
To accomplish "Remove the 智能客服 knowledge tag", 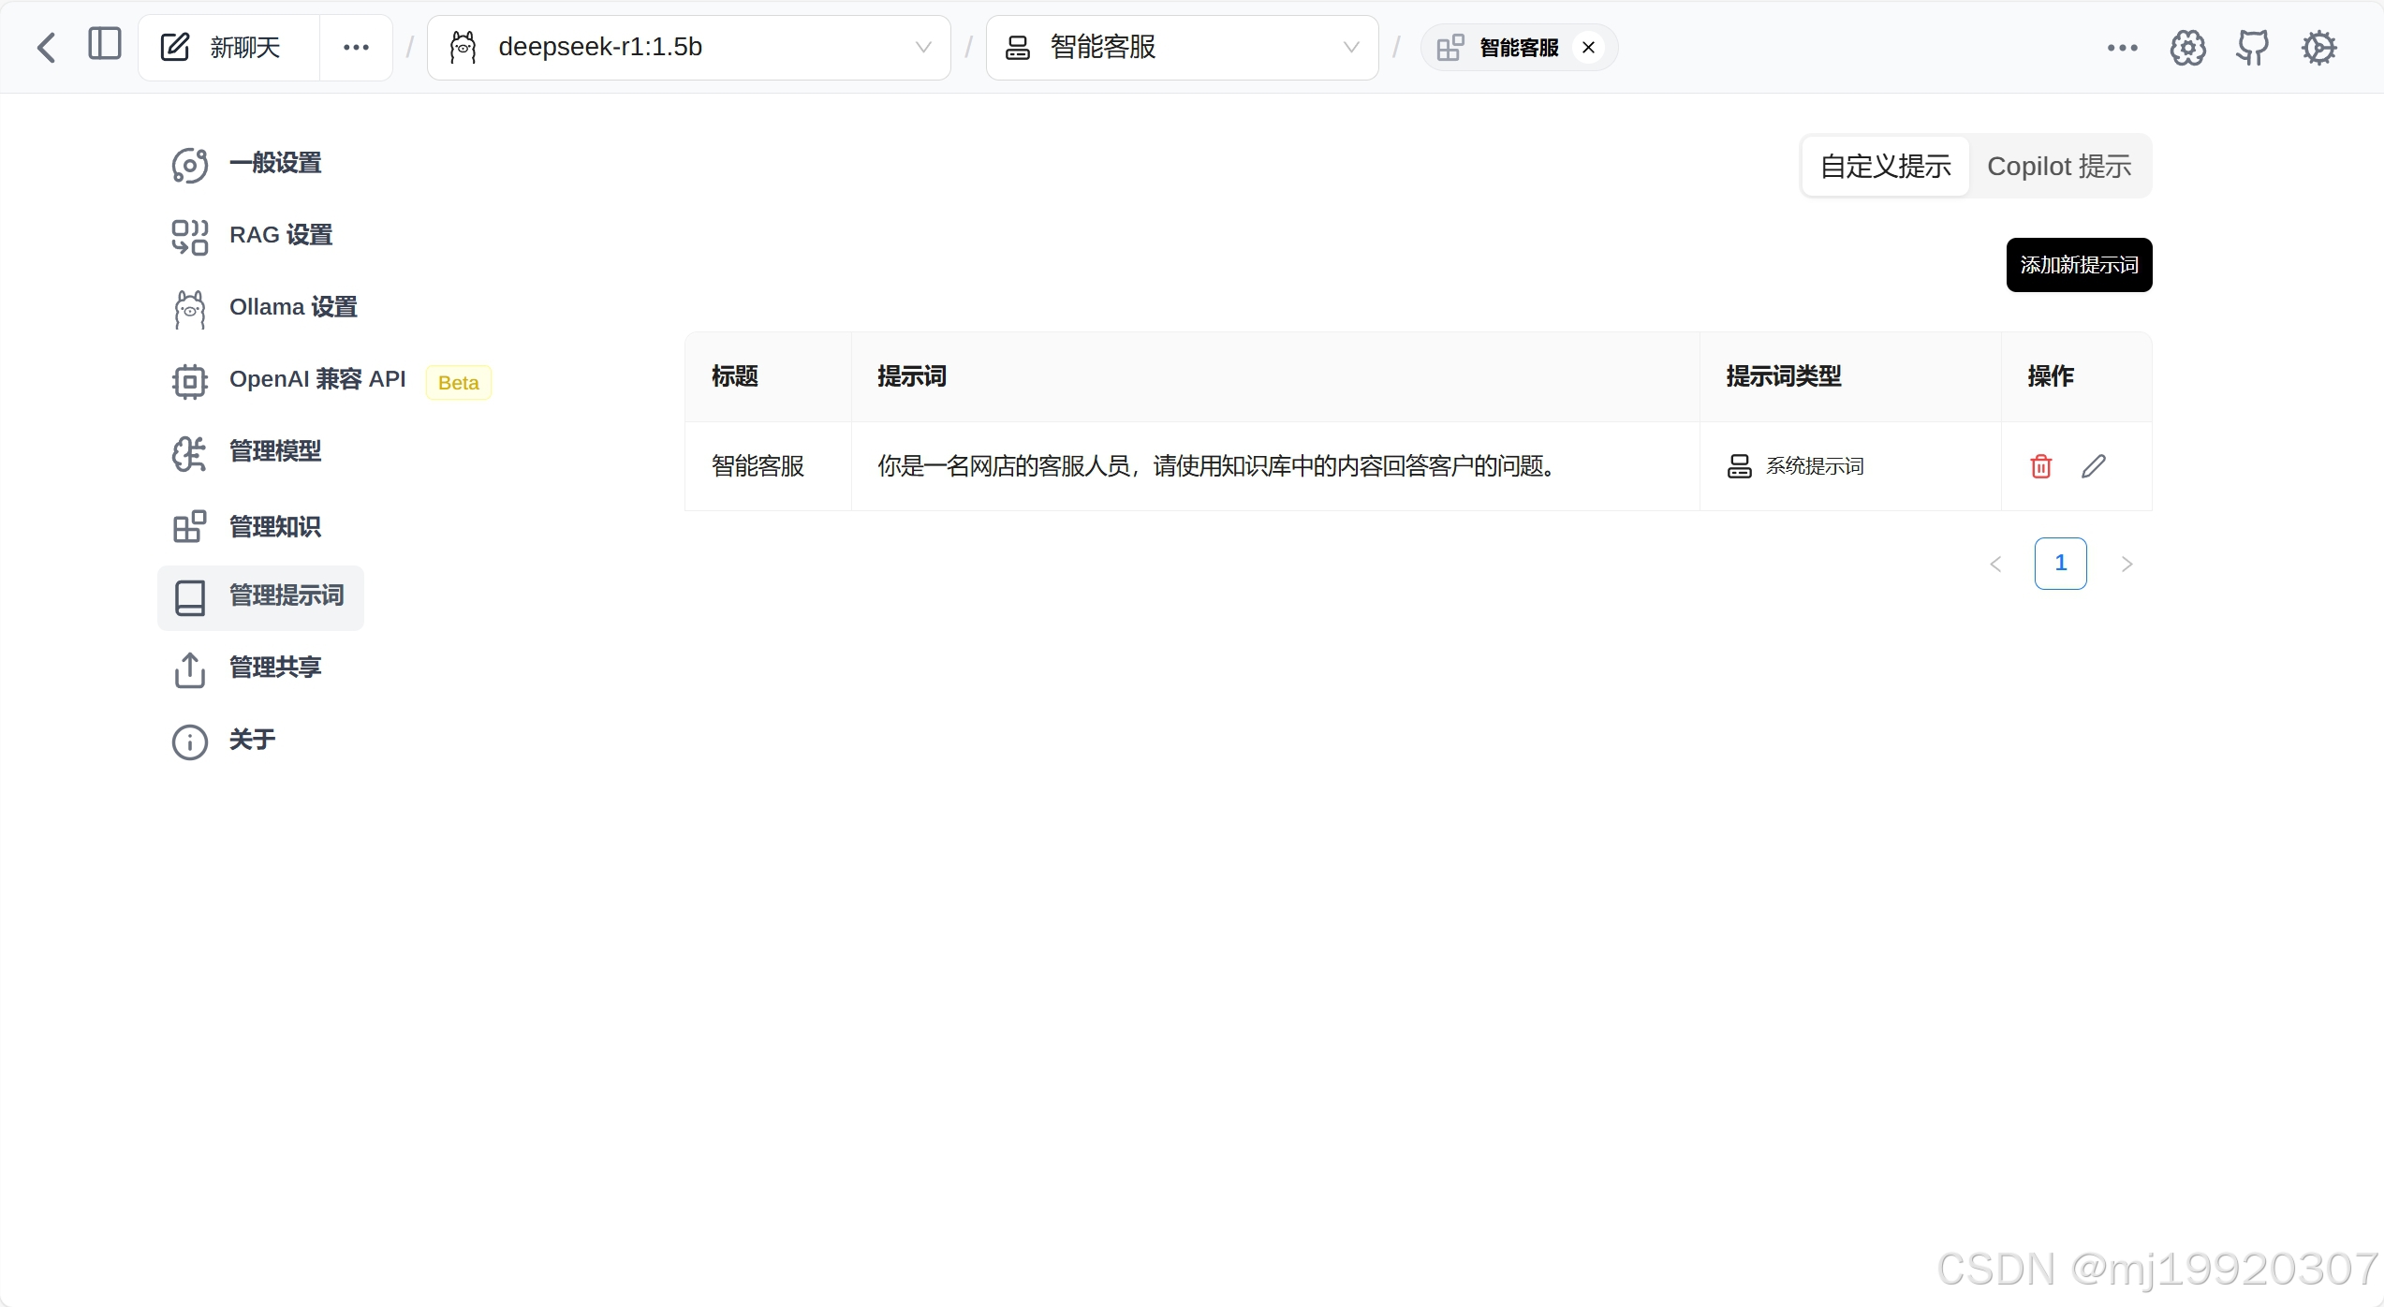I will 1588,48.
